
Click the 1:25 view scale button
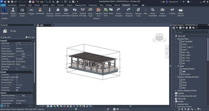tap(41, 106)
